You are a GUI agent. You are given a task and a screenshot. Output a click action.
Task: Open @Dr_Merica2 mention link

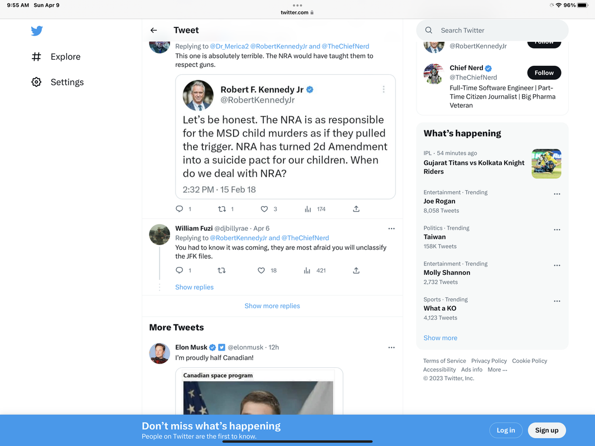pos(229,46)
